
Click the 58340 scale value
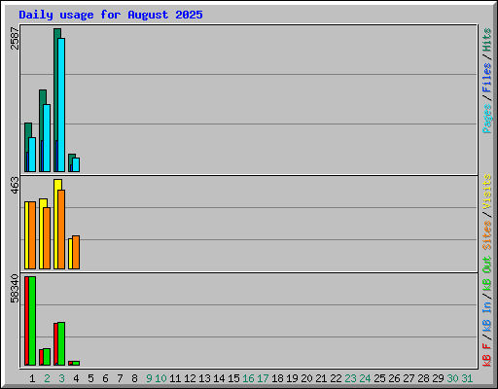coord(15,288)
